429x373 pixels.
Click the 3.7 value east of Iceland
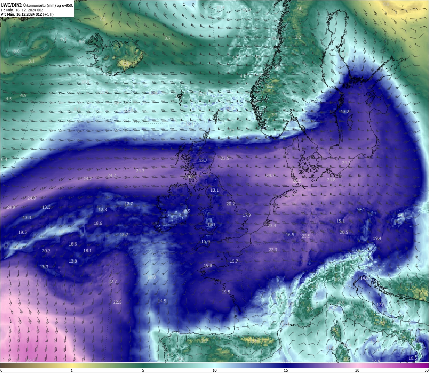tap(168, 38)
